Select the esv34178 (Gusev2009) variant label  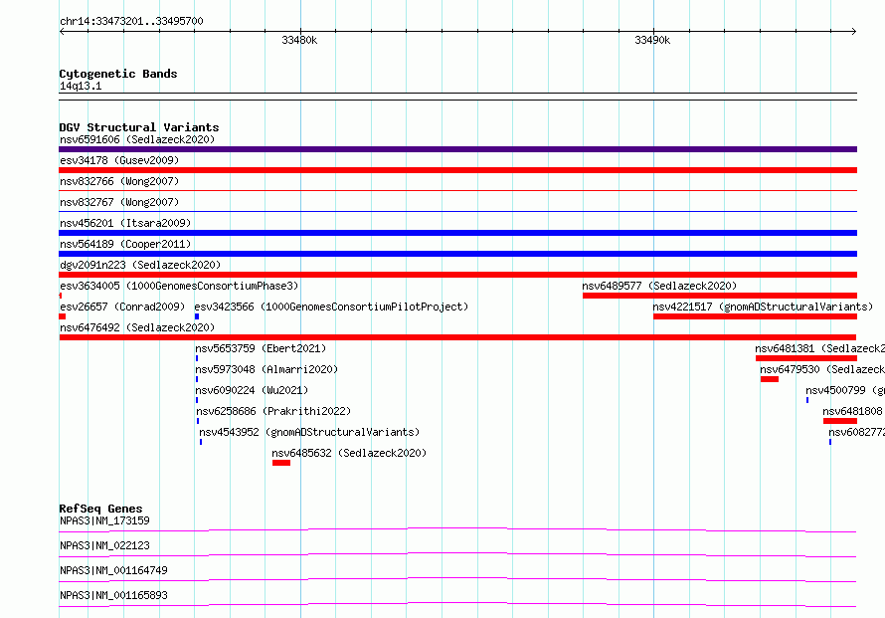point(119,160)
